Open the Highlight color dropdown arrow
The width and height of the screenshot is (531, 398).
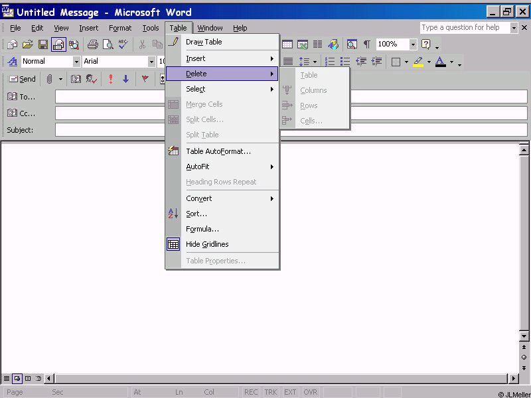point(429,62)
